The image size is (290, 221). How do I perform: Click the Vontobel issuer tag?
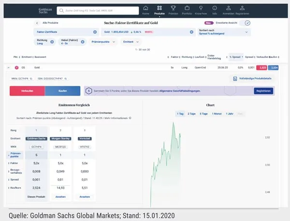click(85, 138)
